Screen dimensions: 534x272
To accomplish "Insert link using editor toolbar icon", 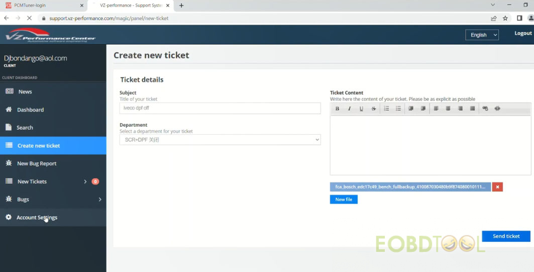I will (485, 109).
